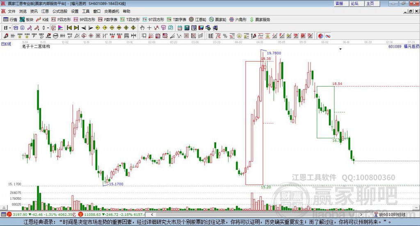420x226 pixels.
Task: Open the 六角形 hexagon tool
Action: tap(238, 20)
